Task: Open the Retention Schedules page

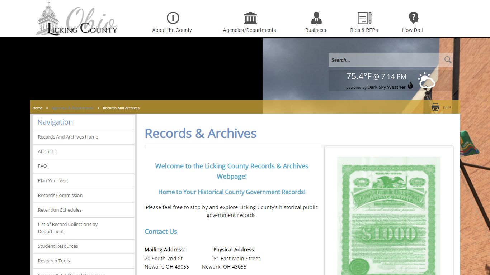Action: click(x=84, y=210)
